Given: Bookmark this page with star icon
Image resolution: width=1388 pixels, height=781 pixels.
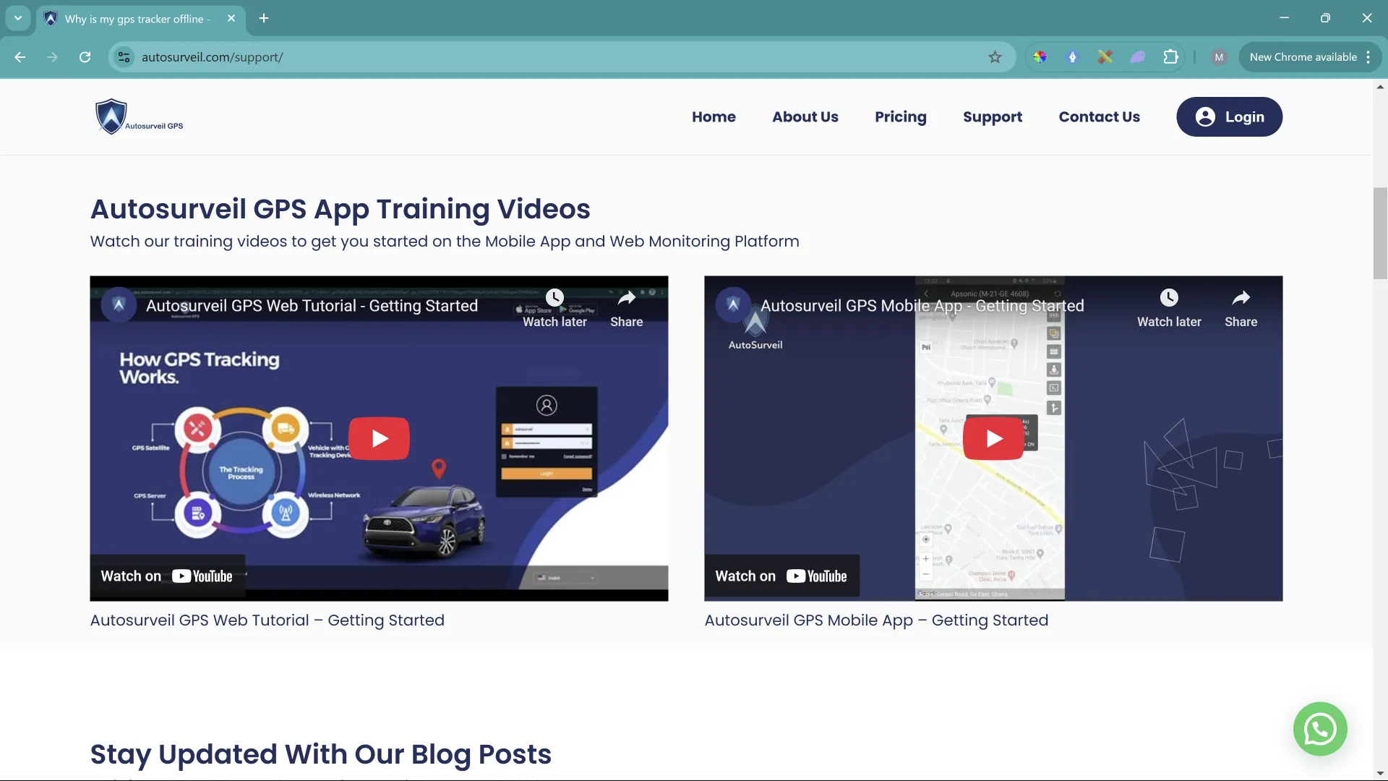Looking at the screenshot, I should click(995, 57).
